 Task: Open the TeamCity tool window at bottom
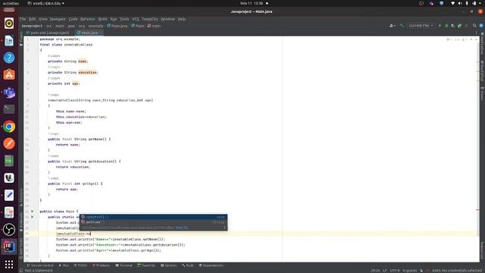tap(146, 265)
